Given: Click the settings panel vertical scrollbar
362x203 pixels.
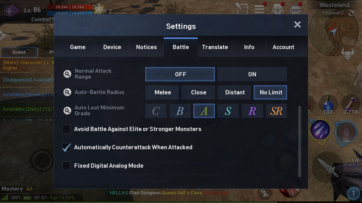Looking at the screenshot, I should point(299,142).
